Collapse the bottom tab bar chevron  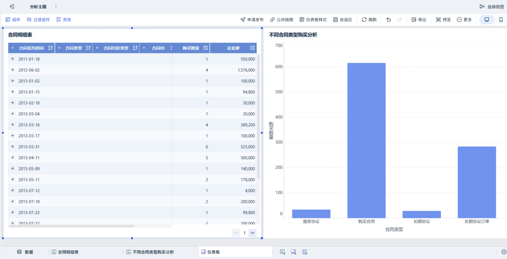click(504, 252)
